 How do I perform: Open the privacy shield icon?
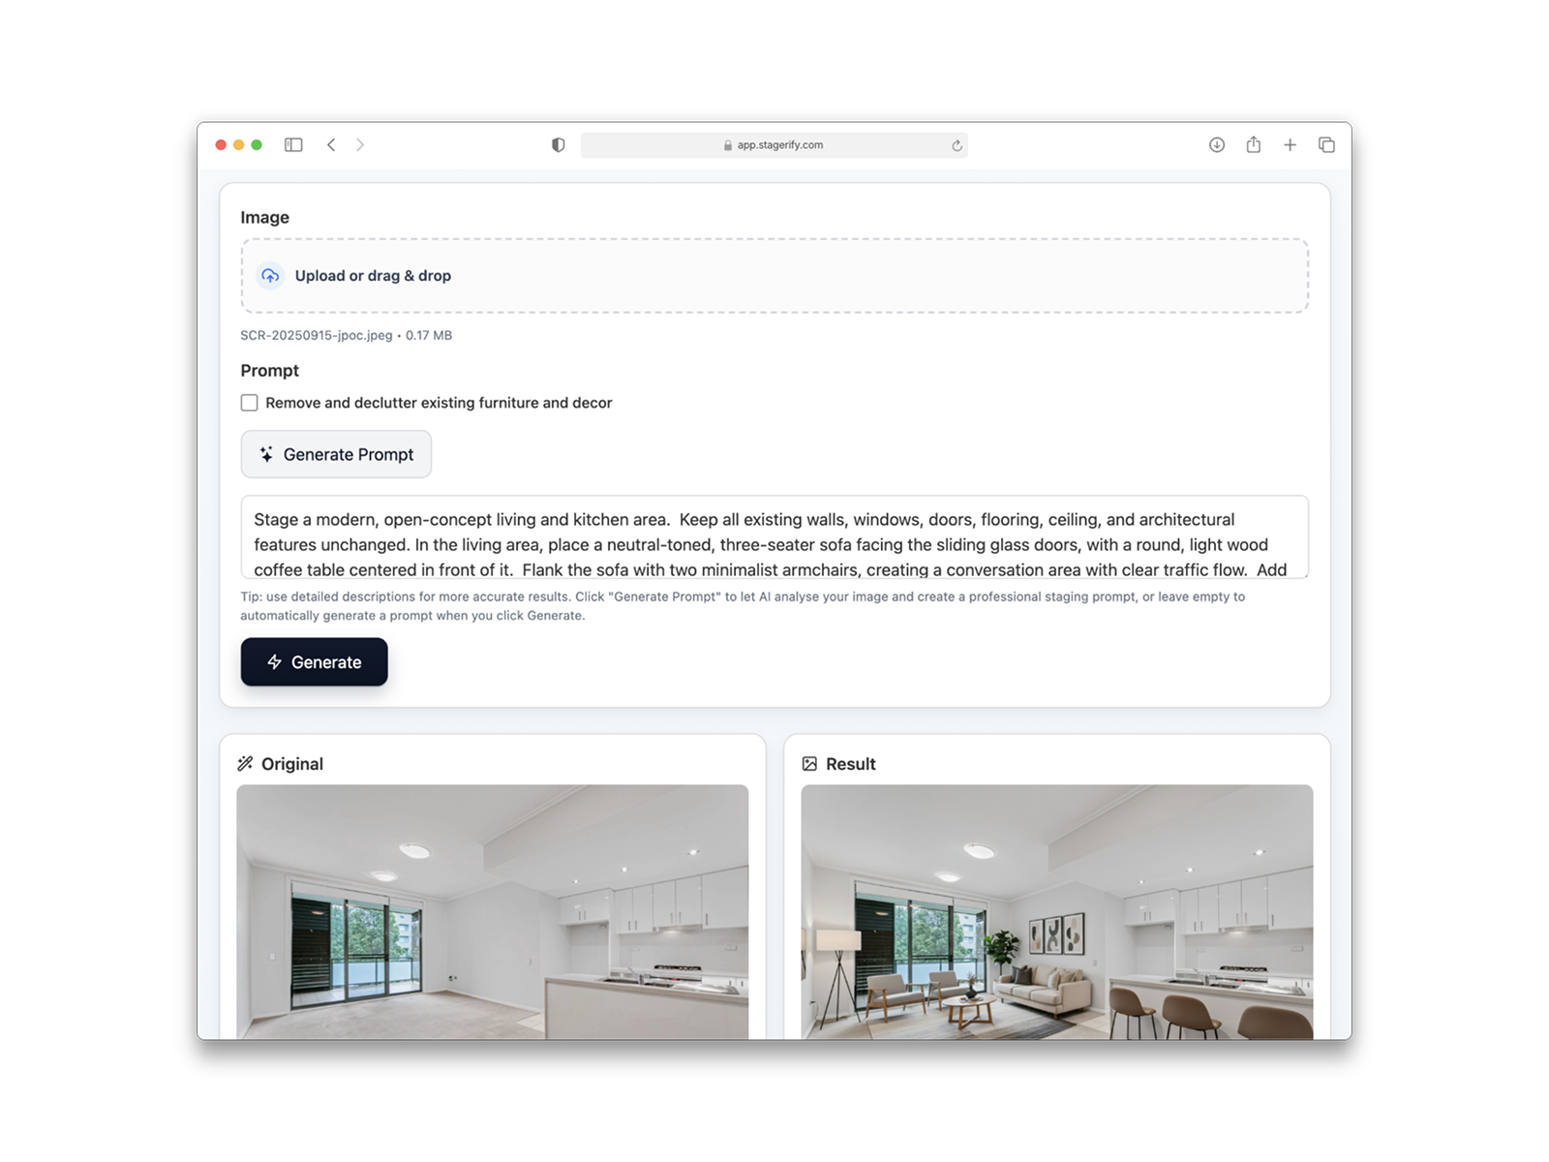tap(559, 145)
